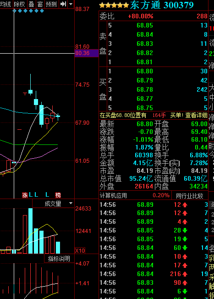Select sell level 1 price 68.81
This screenshot has width=214, height=299.
(x=145, y=62)
